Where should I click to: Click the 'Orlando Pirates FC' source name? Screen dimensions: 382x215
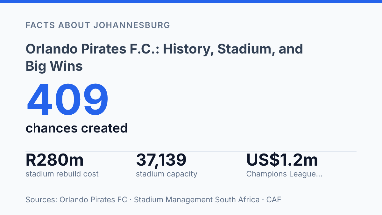(x=93, y=200)
